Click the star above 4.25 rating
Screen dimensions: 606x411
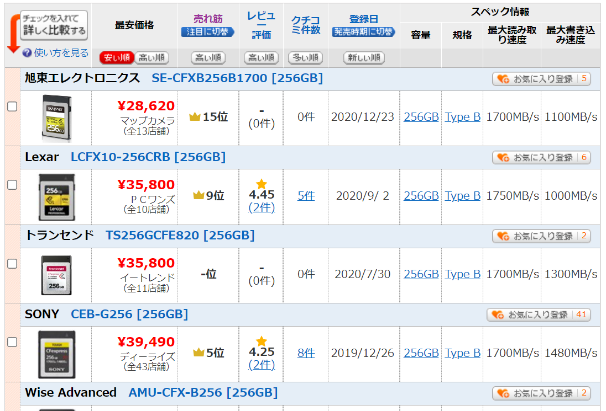pos(262,341)
